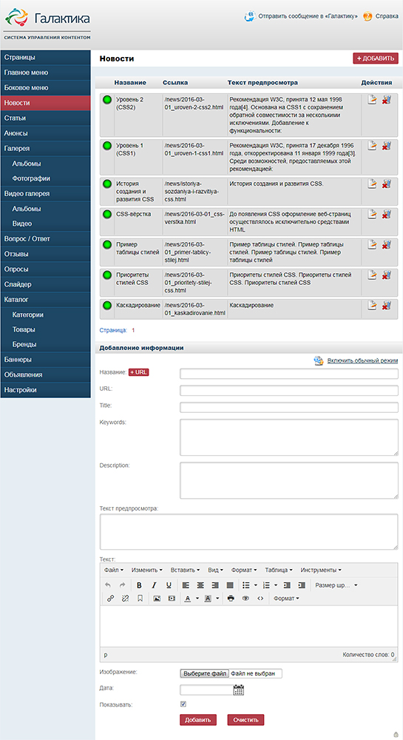The width and height of the screenshot is (403, 740).
Task: Open the 'Вставить' editor menu
Action: [x=186, y=570]
